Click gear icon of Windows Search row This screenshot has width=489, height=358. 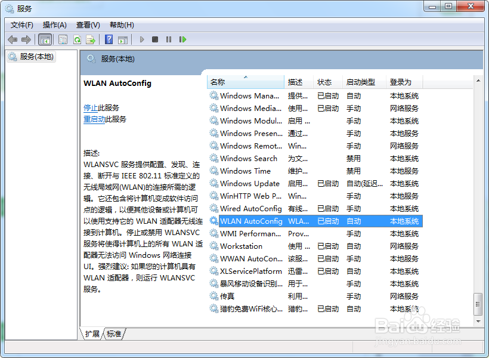[214, 158]
